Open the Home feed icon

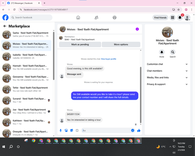(78, 18)
